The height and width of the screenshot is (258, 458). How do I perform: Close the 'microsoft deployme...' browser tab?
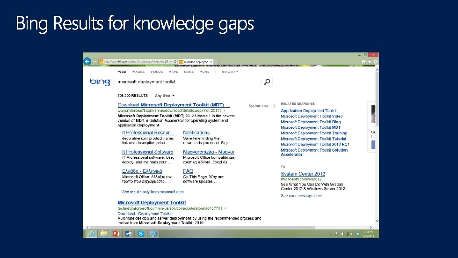pos(211,62)
